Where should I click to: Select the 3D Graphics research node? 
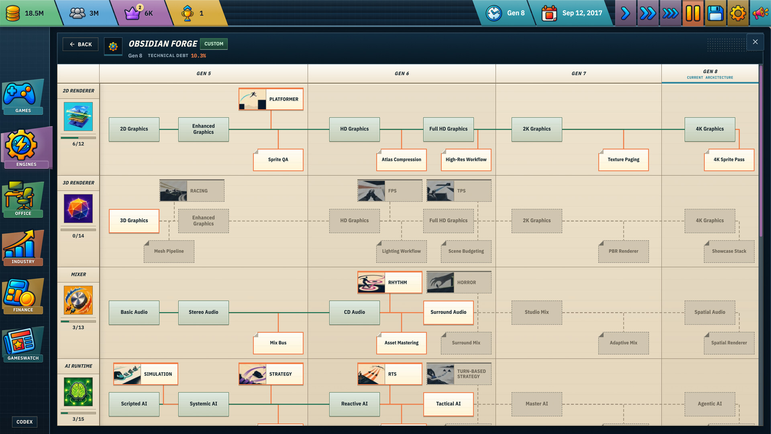point(134,221)
